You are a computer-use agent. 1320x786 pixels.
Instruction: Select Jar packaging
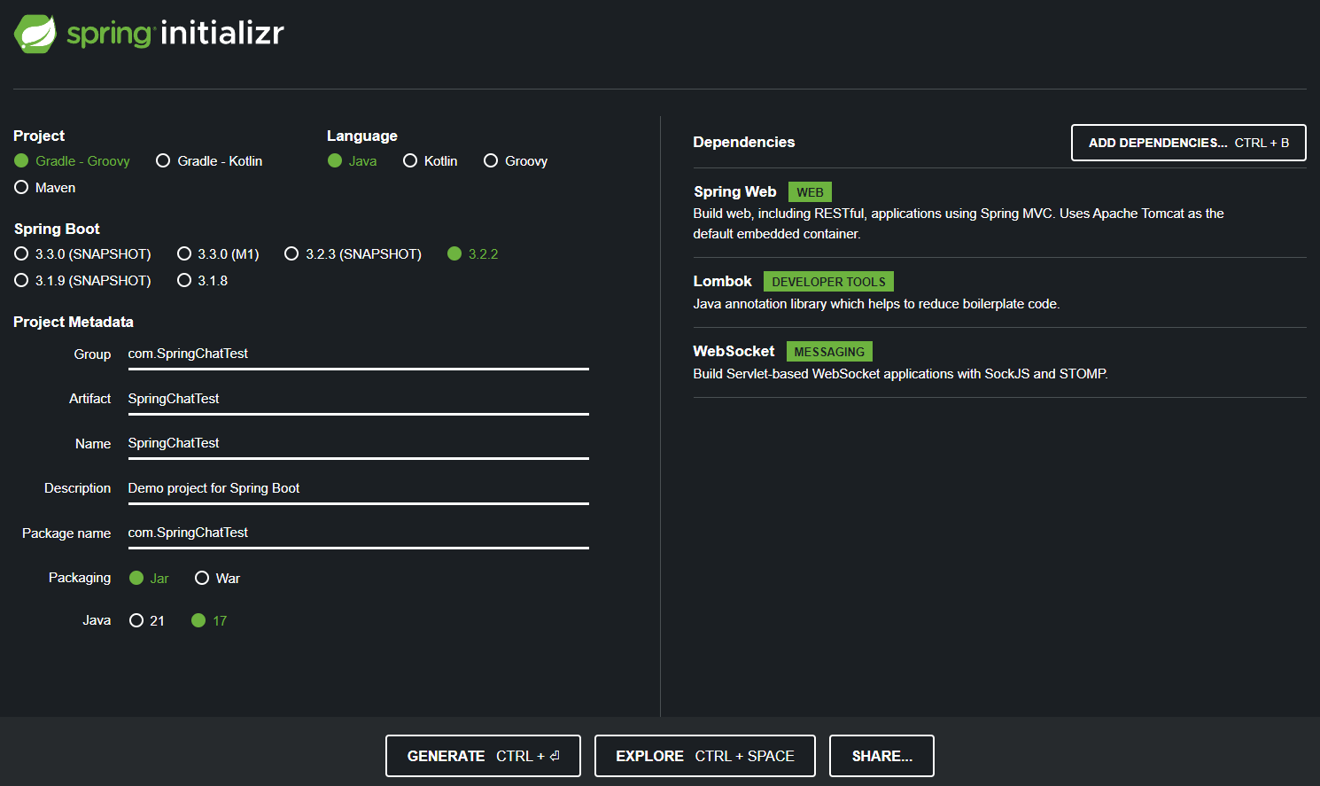point(149,579)
